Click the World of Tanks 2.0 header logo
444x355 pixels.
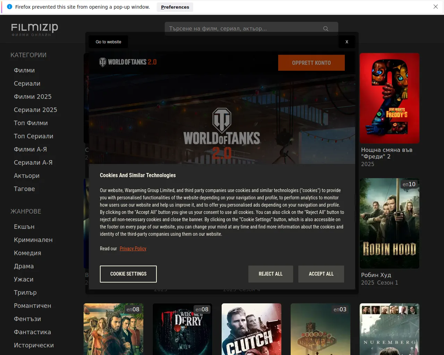pos(128,62)
